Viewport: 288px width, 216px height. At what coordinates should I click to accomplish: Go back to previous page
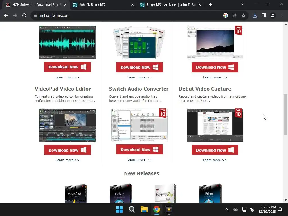coord(6,16)
